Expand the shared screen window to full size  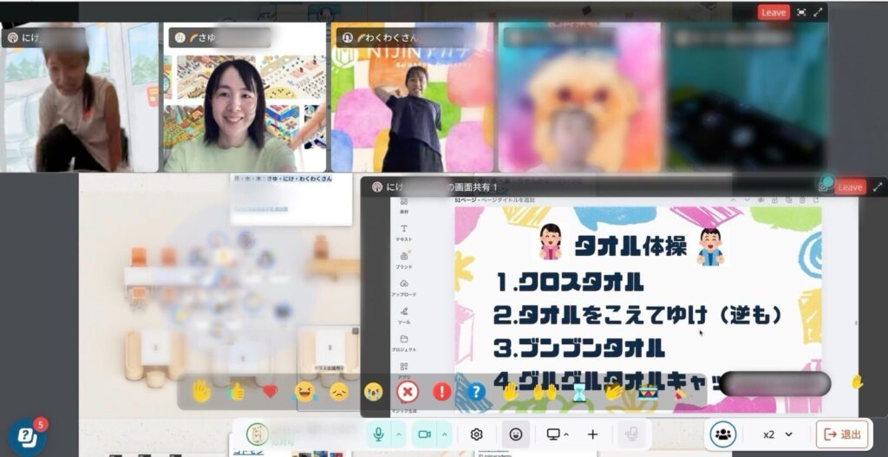[878, 187]
